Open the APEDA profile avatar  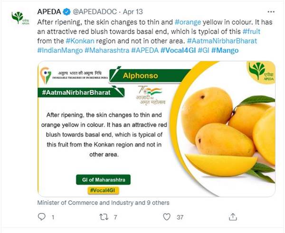pyautogui.click(x=18, y=18)
